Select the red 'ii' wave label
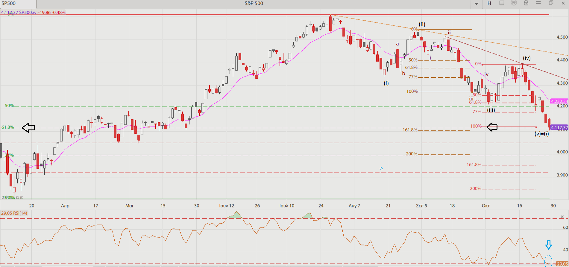This screenshot has width=569, height=267. [x=449, y=32]
